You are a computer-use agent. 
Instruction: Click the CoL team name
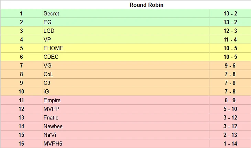click(x=48, y=74)
